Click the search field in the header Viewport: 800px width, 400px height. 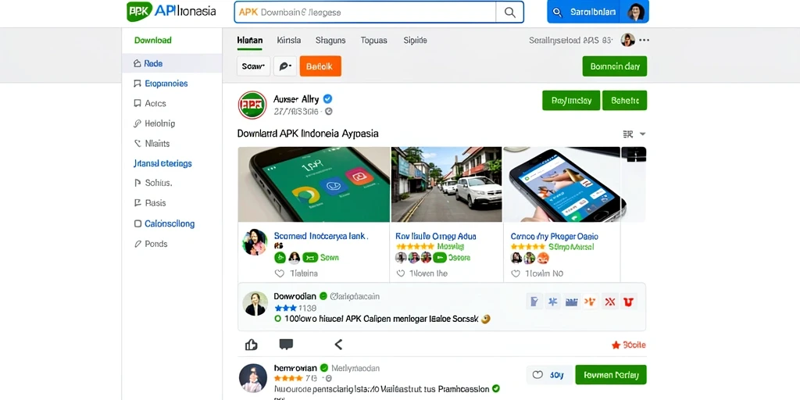point(366,12)
